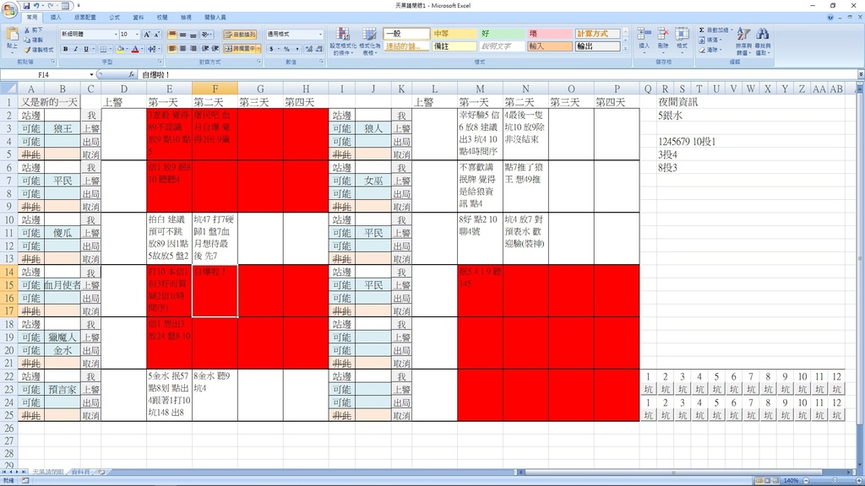Screen dimensions: 865x486
Task: Switch to the 插入 ribbon tab
Action: (x=56, y=17)
